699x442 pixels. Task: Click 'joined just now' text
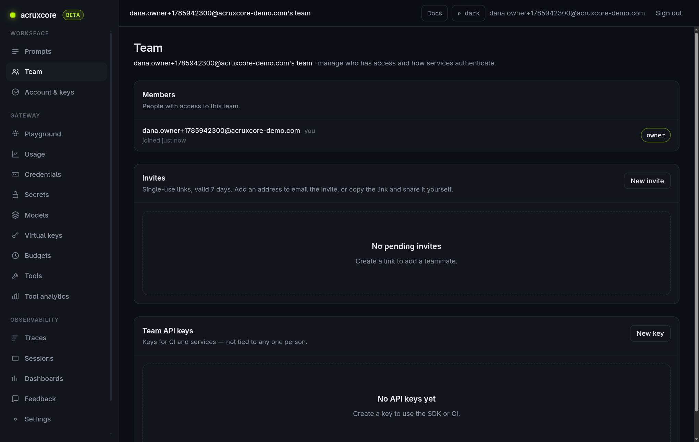click(x=164, y=140)
